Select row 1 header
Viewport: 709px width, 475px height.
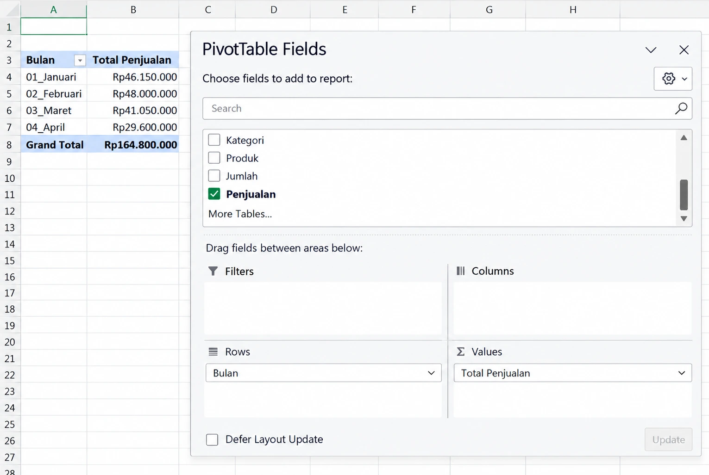click(10, 27)
